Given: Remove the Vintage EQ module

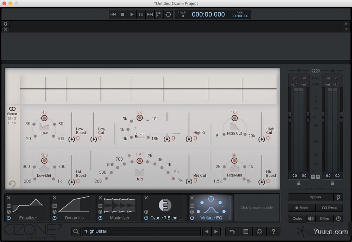Looking at the screenshot, I should [192, 198].
